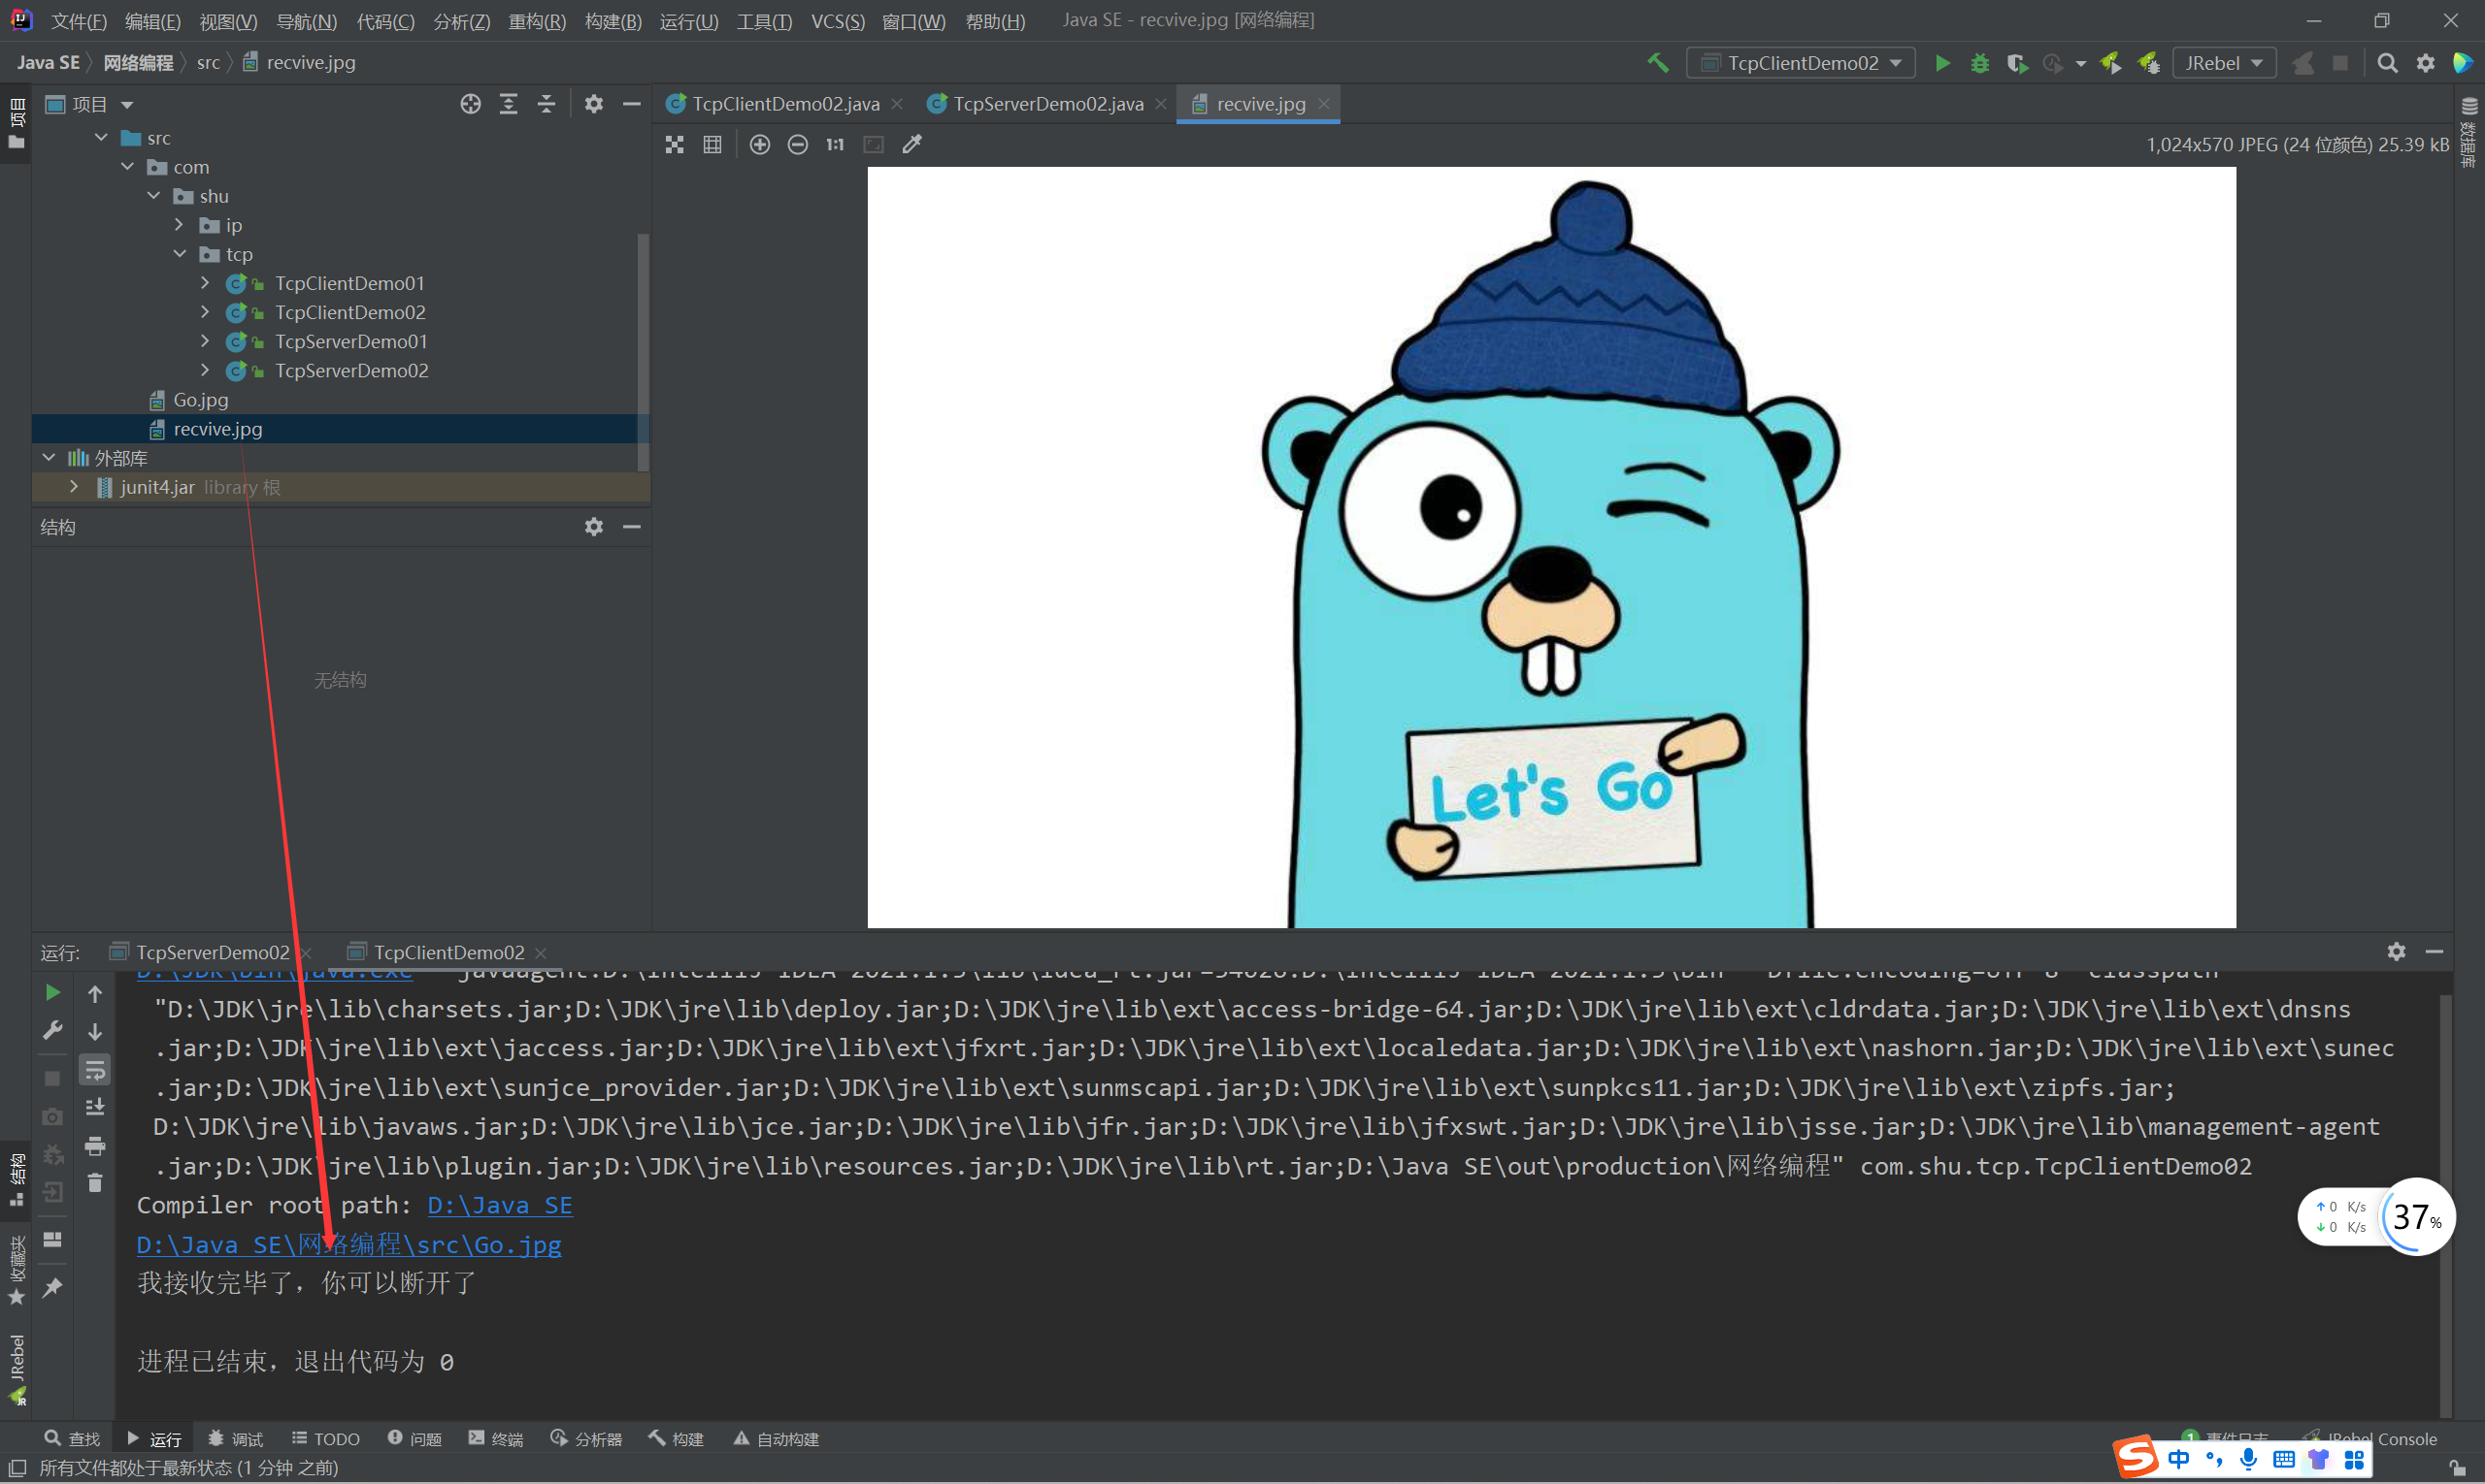Zoom out of recvive.jpg
The height and width of the screenshot is (1484, 2485).
tap(798, 145)
